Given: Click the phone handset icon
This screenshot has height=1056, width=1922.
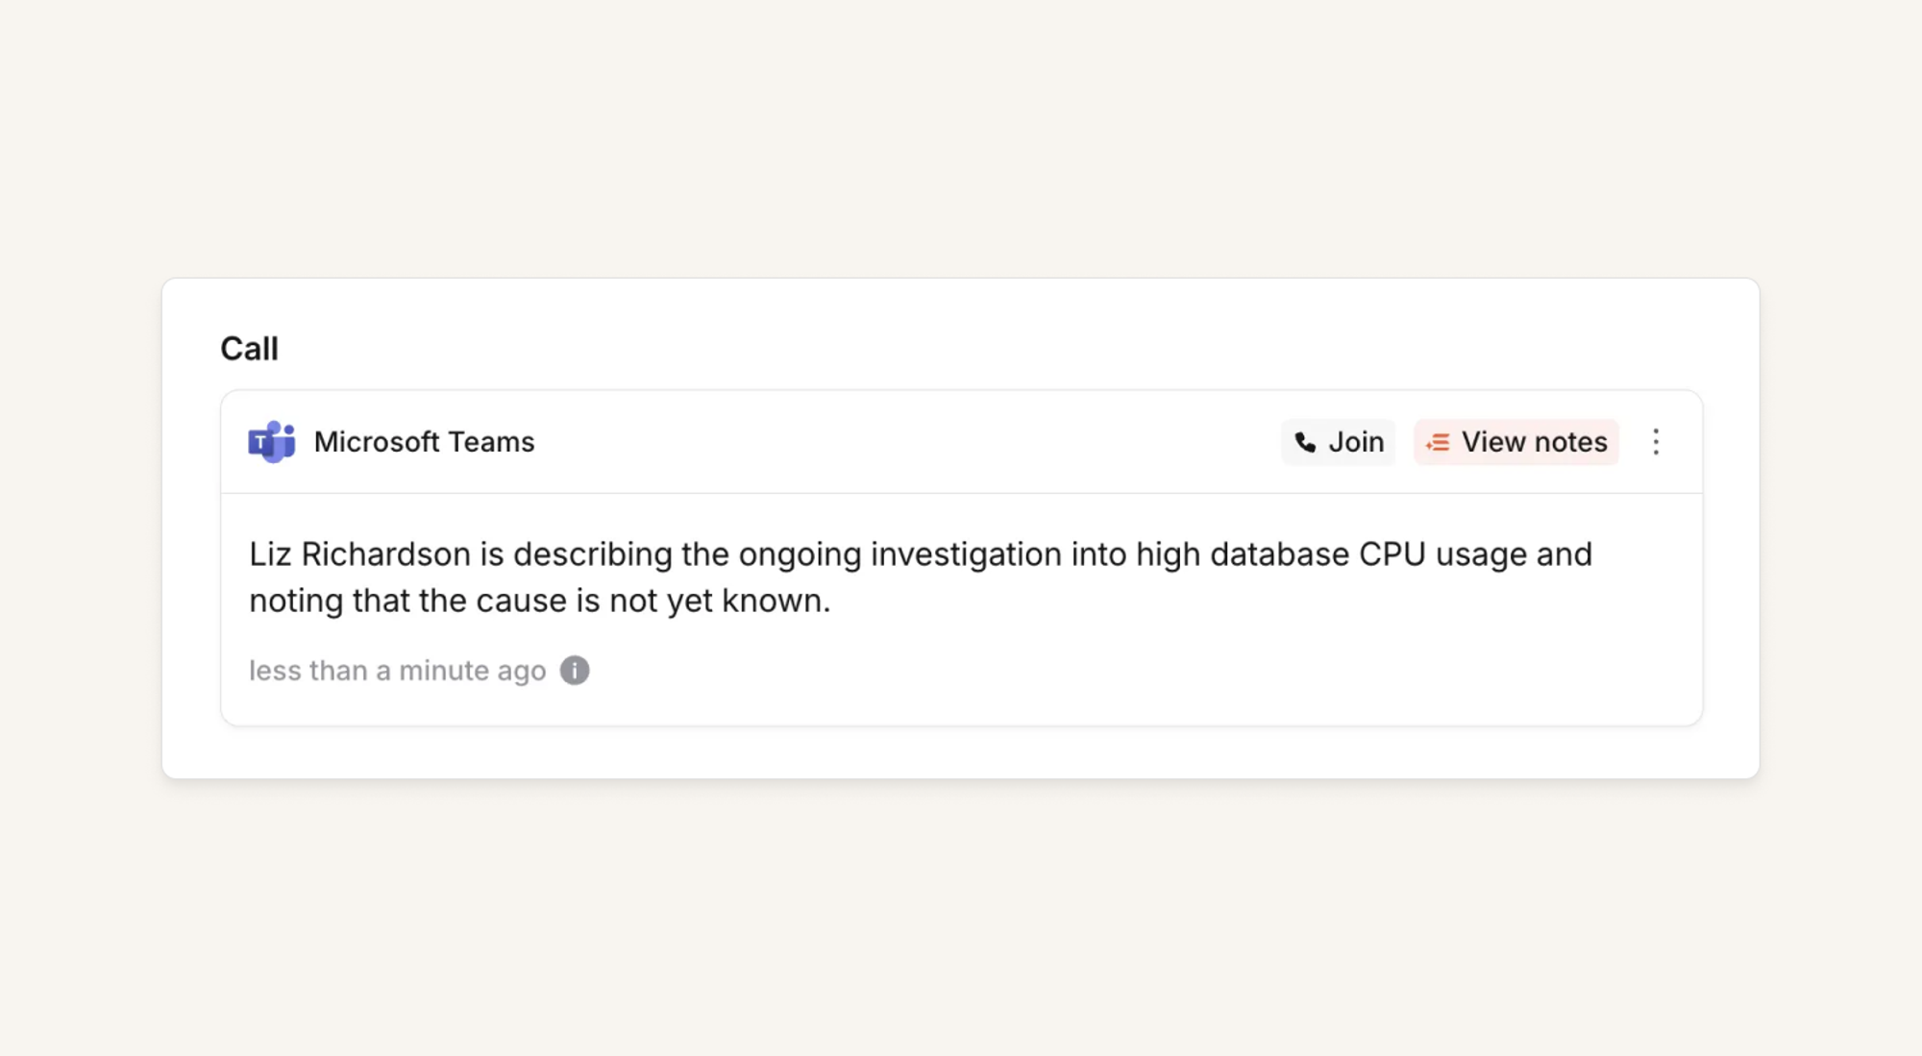Looking at the screenshot, I should pyautogui.click(x=1304, y=442).
